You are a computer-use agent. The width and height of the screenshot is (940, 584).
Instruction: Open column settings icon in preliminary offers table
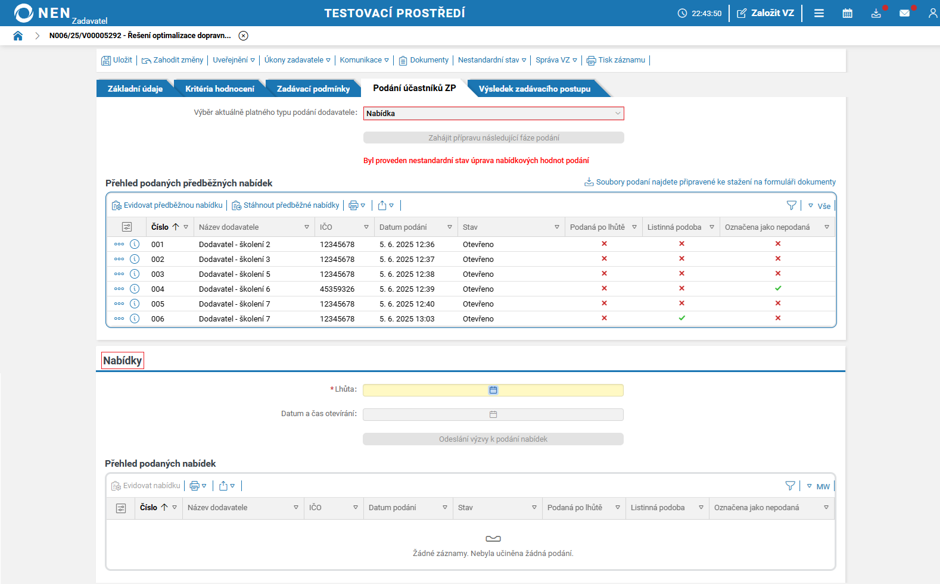(x=126, y=227)
